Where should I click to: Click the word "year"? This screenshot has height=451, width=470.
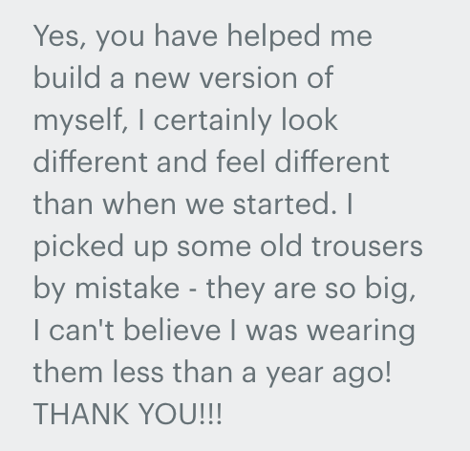click(295, 374)
